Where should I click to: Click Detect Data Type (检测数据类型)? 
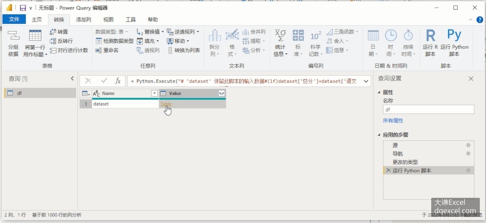tap(115, 41)
